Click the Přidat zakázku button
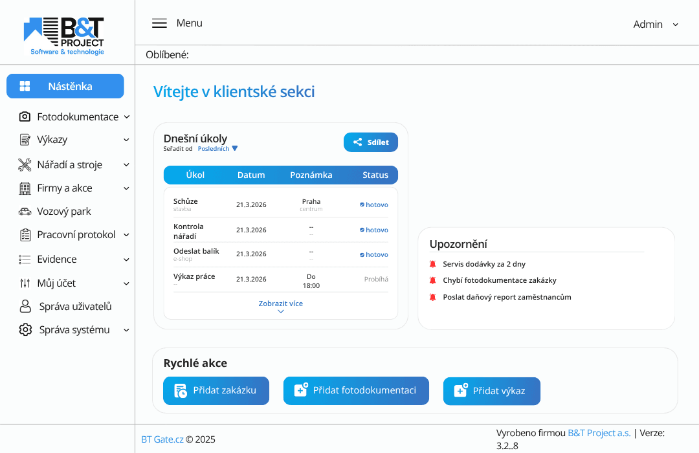This screenshot has height=453, width=699. click(216, 391)
